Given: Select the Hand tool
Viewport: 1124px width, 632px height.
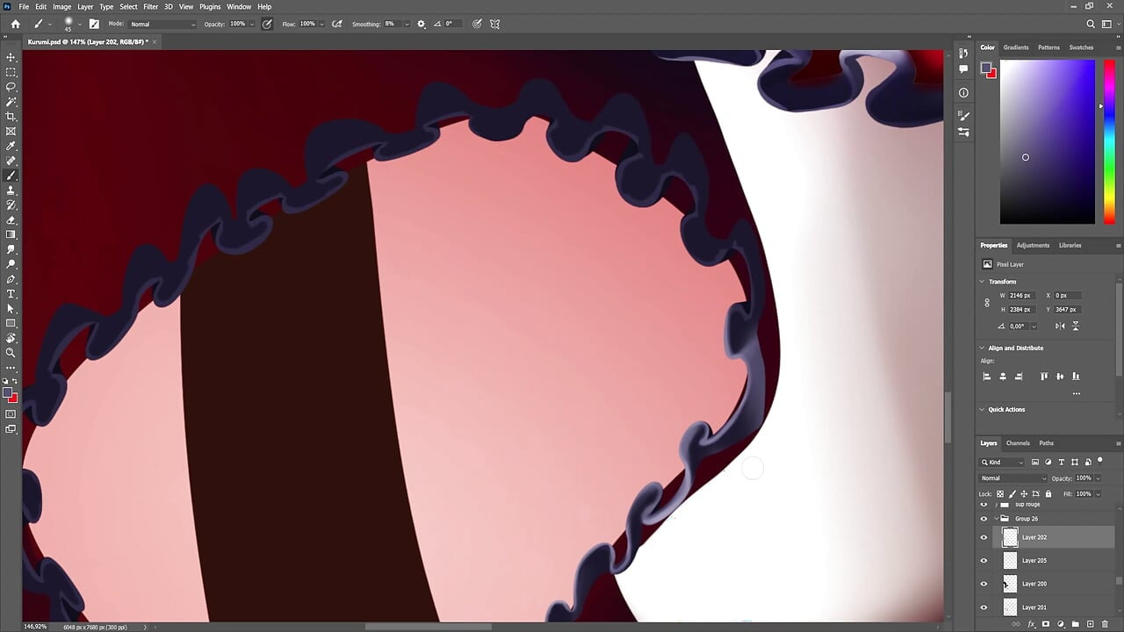Looking at the screenshot, I should [11, 338].
